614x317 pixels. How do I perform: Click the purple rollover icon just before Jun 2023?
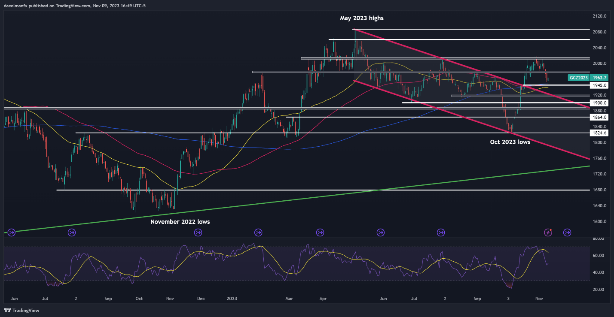(x=380, y=232)
